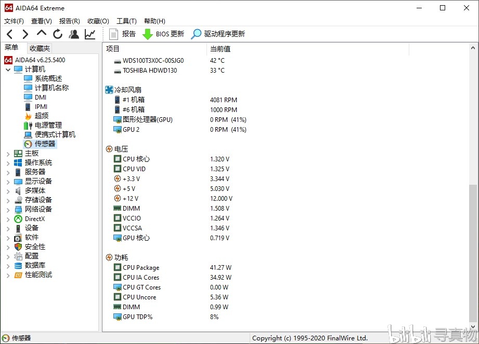The height and width of the screenshot is (344, 479).
Task: Click the 冷却风扇 fan section icon
Action: click(109, 90)
